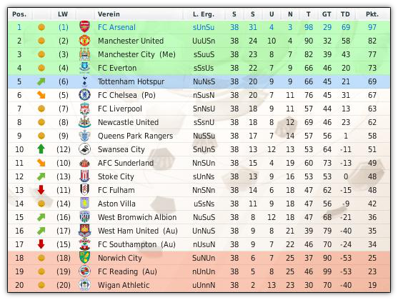The width and height of the screenshot is (398, 300).
Task: Open the FC Arsenal team link
Action: click(x=116, y=27)
